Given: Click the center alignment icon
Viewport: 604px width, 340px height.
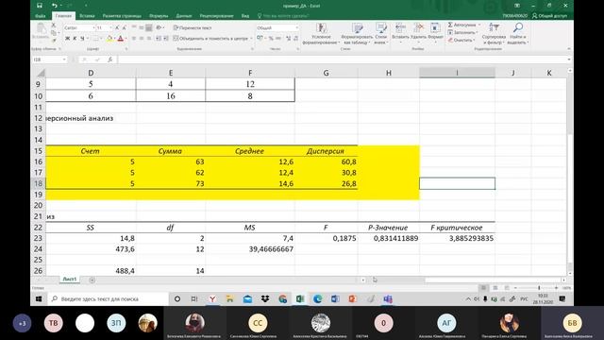Looking at the screenshot, I should (x=142, y=38).
